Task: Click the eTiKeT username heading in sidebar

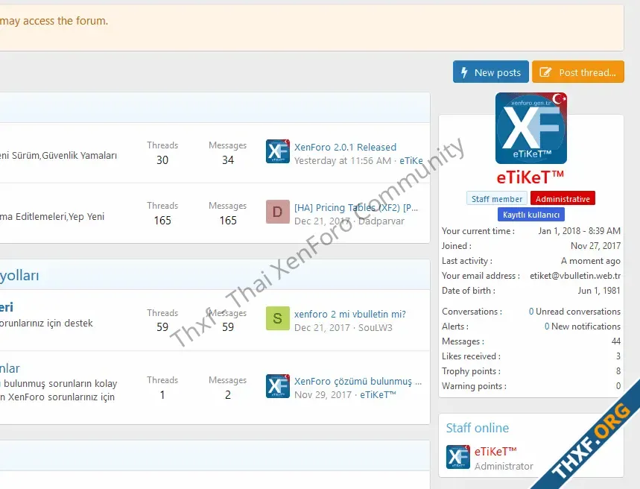Action: coord(530,177)
